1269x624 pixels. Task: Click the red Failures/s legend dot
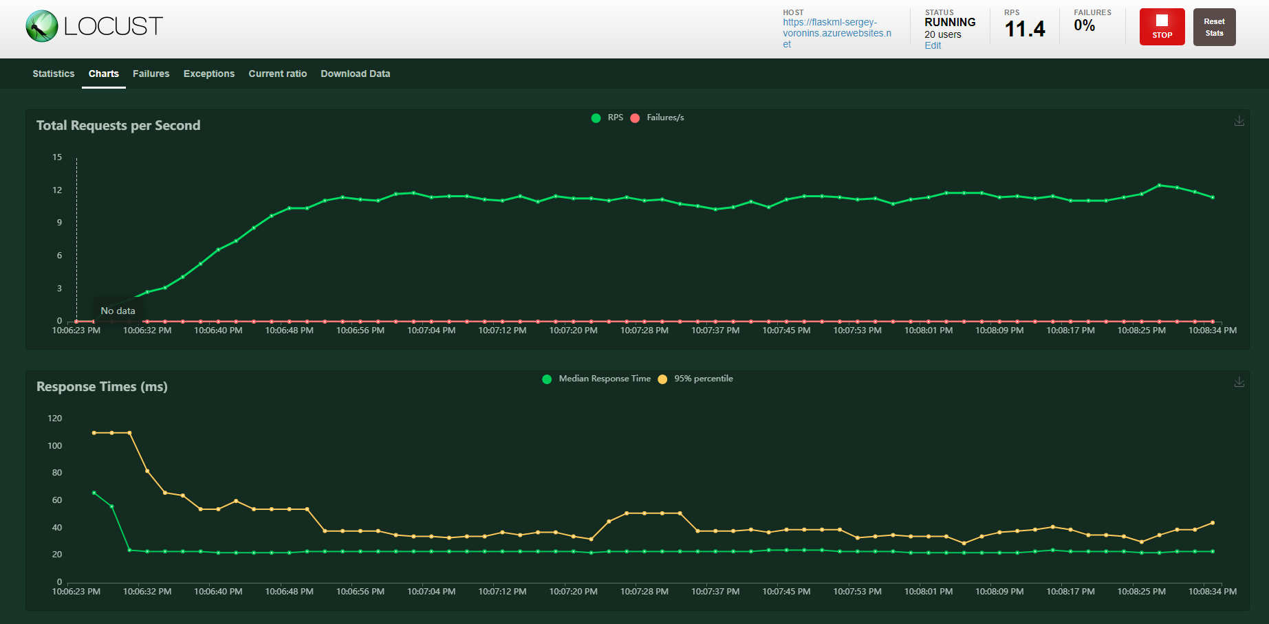coord(634,118)
